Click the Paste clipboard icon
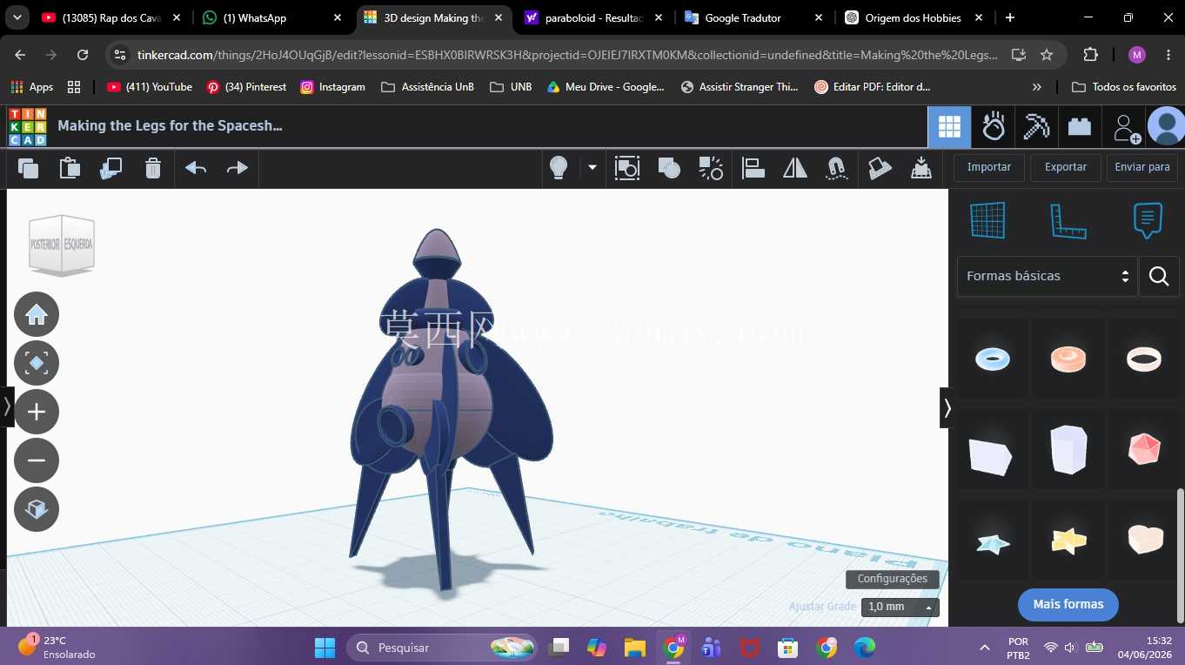The height and width of the screenshot is (665, 1185). point(70,168)
